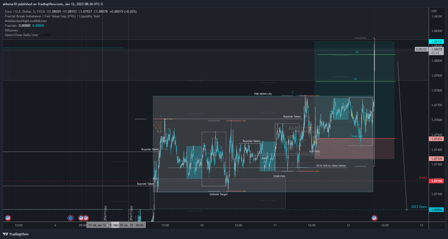This screenshot has height=239, width=448.
Task: Select the 12HR FVG annotation
Action: click(x=279, y=176)
